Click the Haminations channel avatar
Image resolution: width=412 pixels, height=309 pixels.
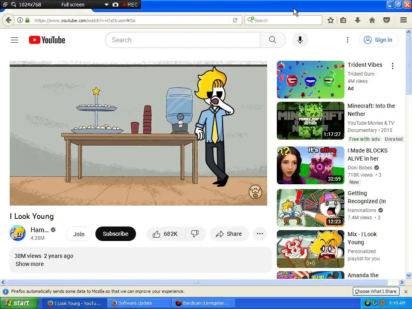pyautogui.click(x=18, y=233)
